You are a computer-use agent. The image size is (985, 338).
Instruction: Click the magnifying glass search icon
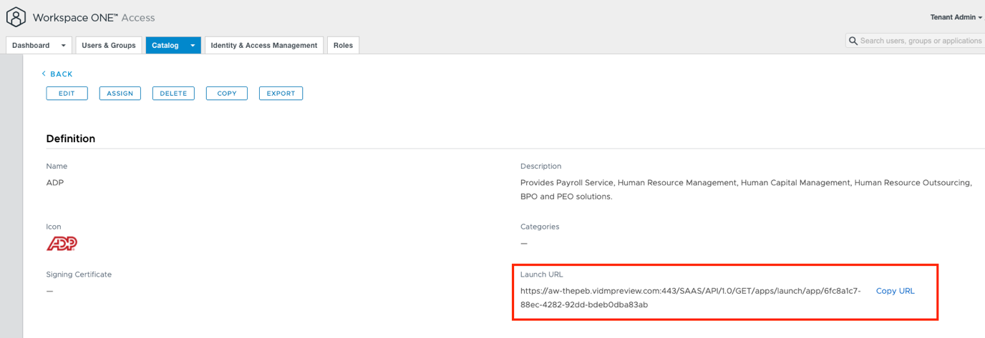coord(853,41)
